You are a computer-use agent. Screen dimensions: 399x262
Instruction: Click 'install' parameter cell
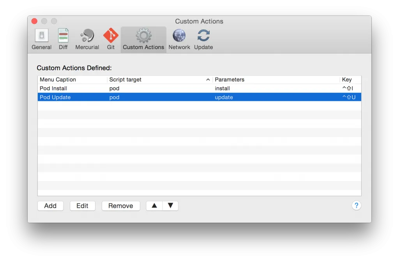coord(222,88)
